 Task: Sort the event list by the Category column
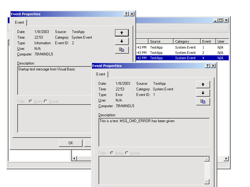tap(187, 41)
